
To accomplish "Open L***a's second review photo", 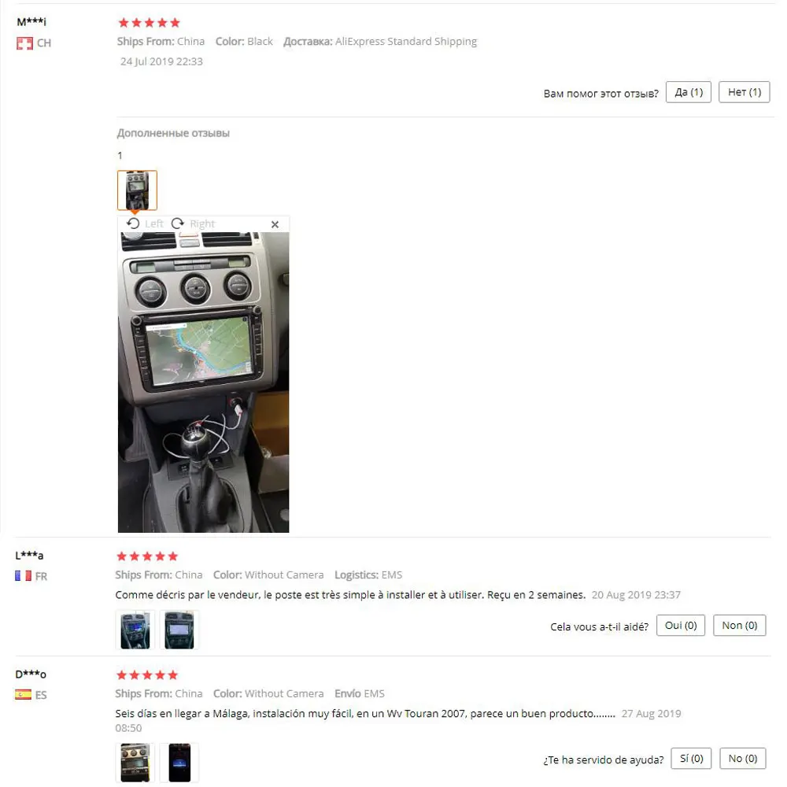I will (179, 630).
